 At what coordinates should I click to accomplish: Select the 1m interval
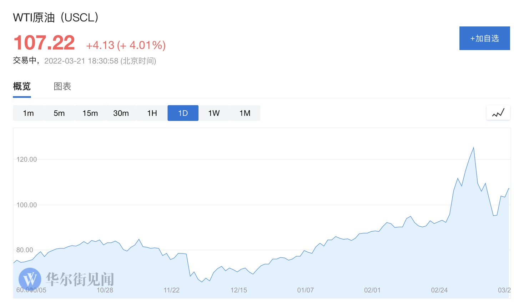tap(28, 113)
